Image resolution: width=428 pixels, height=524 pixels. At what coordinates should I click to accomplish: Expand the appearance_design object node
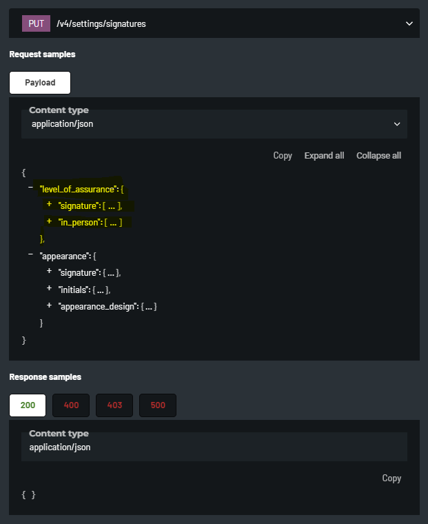(50, 305)
